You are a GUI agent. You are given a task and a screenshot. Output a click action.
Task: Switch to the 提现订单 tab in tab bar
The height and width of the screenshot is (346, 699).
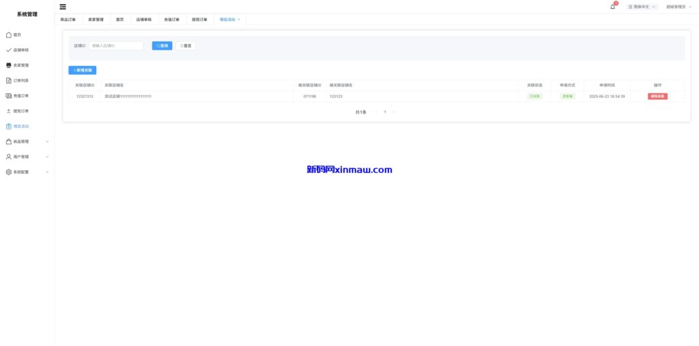tap(200, 20)
